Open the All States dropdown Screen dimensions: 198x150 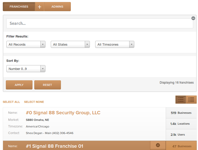pyautogui.click(x=70, y=44)
